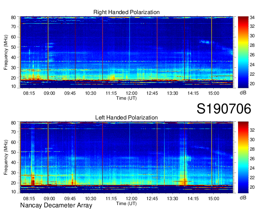Click the 12:00 tick on Left Handed plot
This screenshot has height=210, width=259.
point(131,199)
